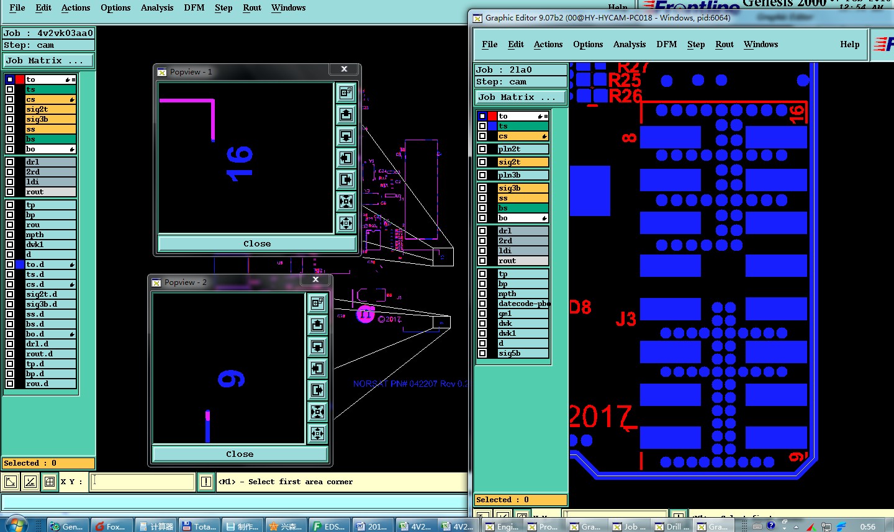This screenshot has height=532, width=894.
Task: Open the Job Matrix ... selector in left window
Action: (x=48, y=60)
